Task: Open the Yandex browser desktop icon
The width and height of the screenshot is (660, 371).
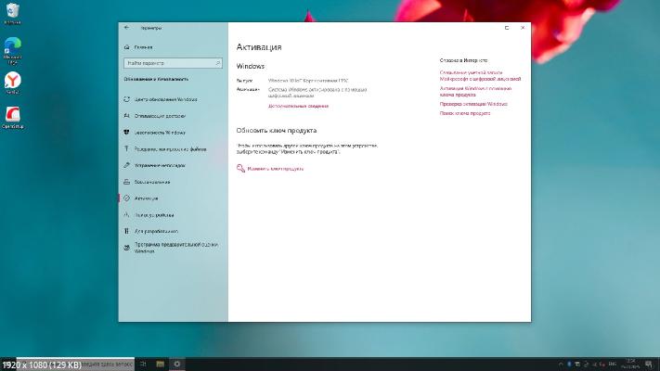Action: click(13, 83)
